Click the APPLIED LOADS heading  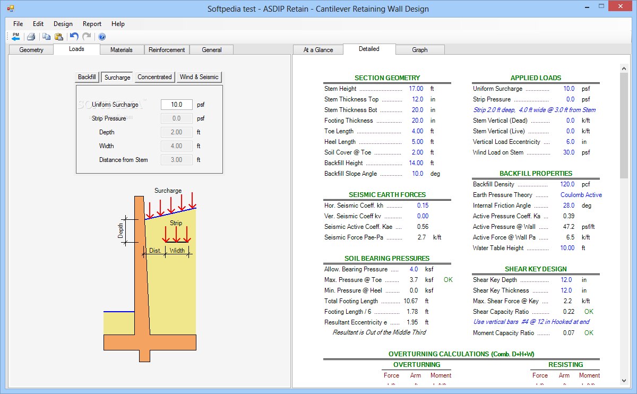pyautogui.click(x=536, y=78)
